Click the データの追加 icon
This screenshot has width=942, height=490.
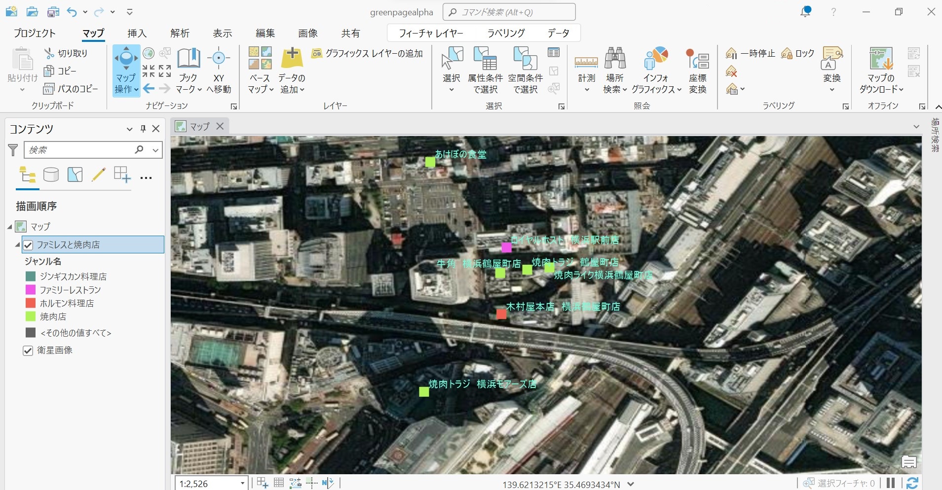pyautogui.click(x=292, y=59)
